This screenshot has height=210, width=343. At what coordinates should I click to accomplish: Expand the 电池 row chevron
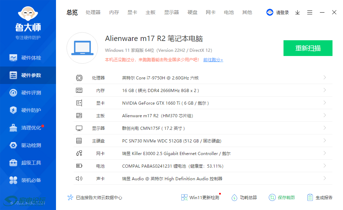click(325, 166)
